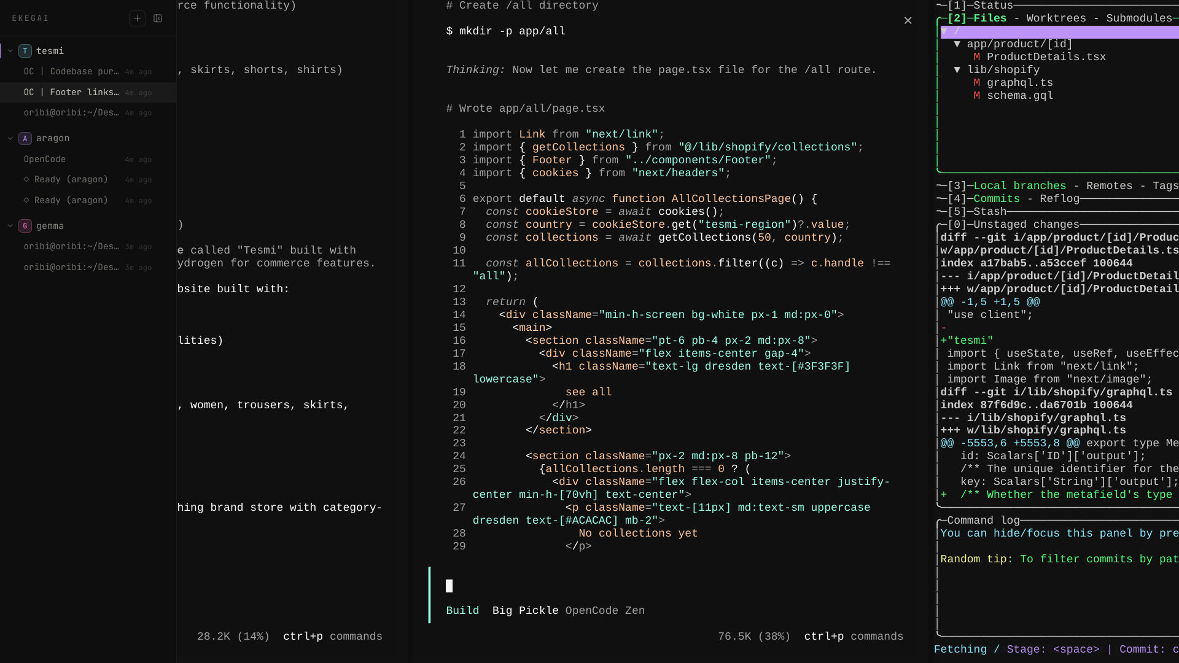Select ProductDetails.tsx in the file tree
Image resolution: width=1179 pixels, height=663 pixels.
pos(1046,57)
